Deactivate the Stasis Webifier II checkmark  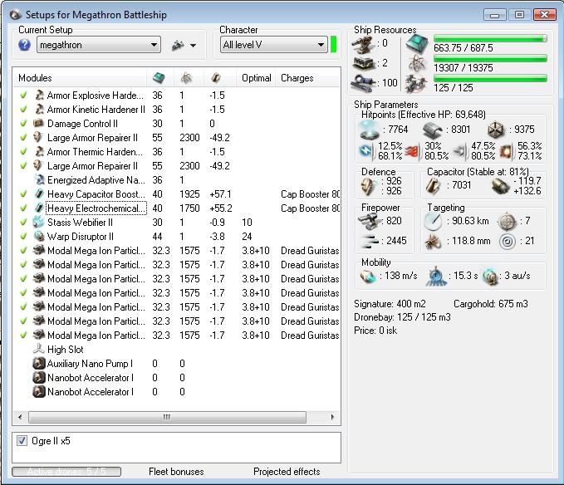click(24, 223)
